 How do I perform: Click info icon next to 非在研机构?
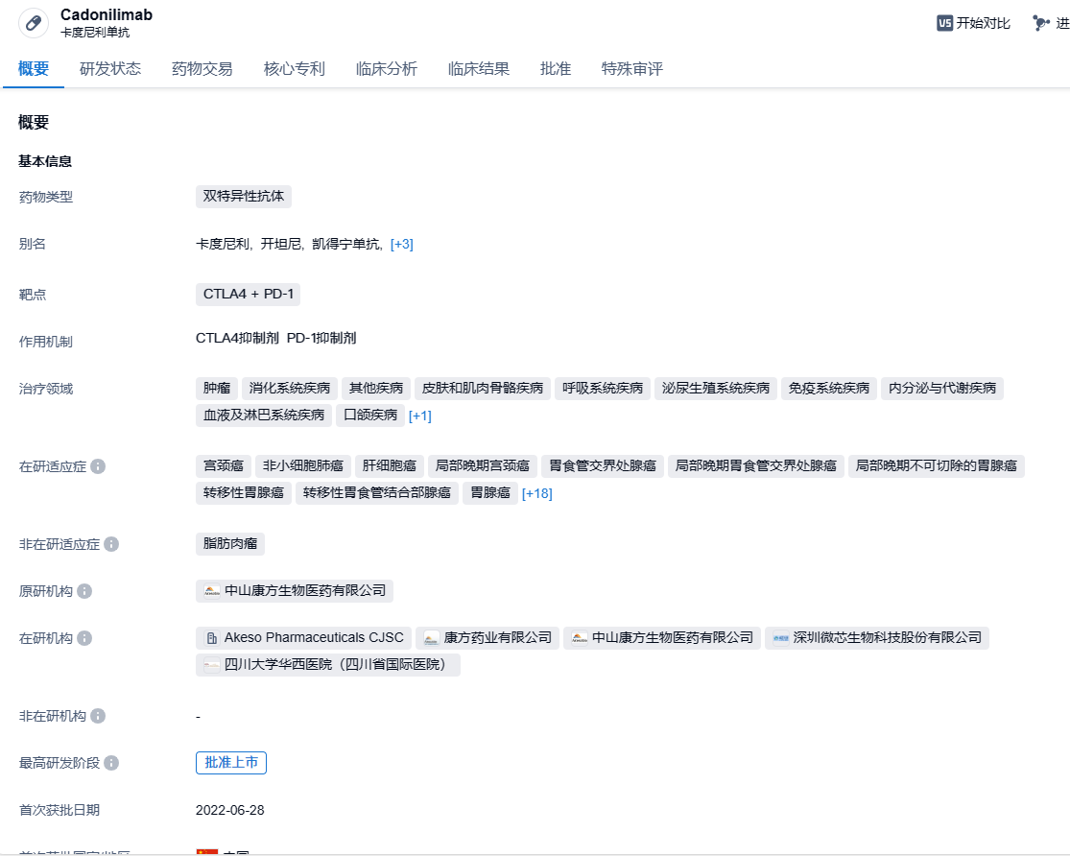coord(98,716)
